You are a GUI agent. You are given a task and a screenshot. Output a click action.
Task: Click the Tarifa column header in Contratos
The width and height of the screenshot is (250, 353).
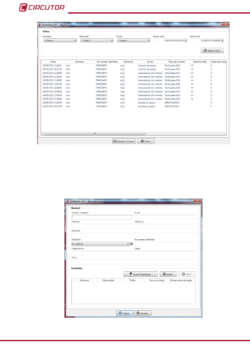(x=133, y=280)
